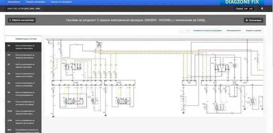273x133 pixels.
Task: Select component D8 in the sidebar
Action: click(23, 75)
